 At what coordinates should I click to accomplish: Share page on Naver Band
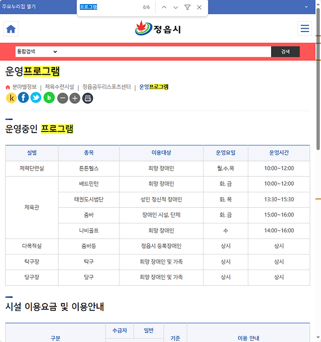pos(49,98)
